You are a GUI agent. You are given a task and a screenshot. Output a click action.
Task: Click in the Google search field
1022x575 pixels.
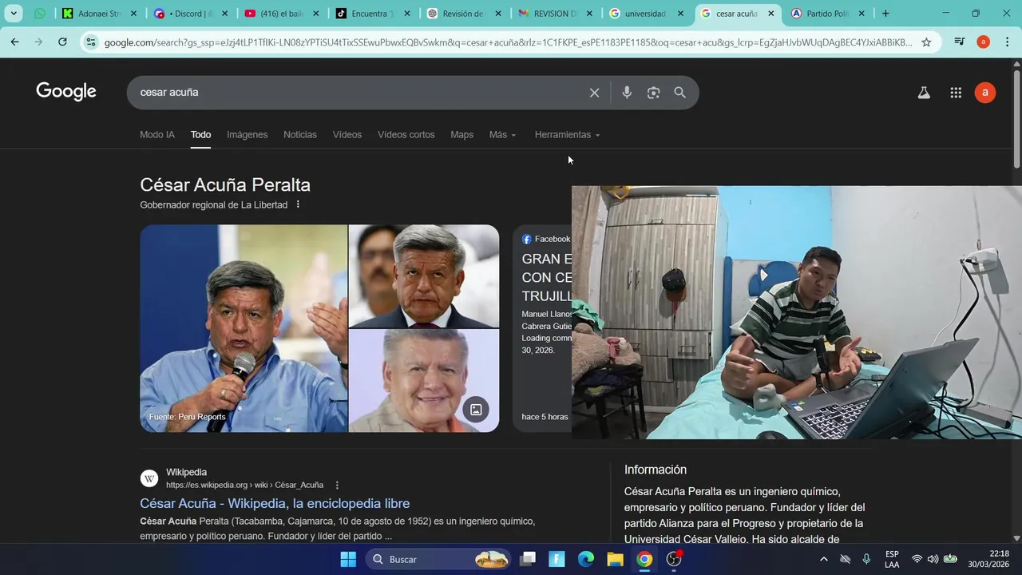coord(359,93)
